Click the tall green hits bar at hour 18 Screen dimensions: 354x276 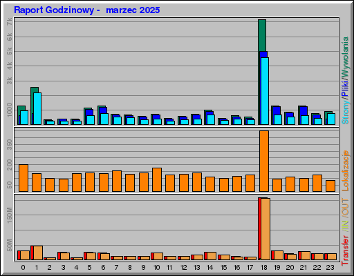(262, 35)
